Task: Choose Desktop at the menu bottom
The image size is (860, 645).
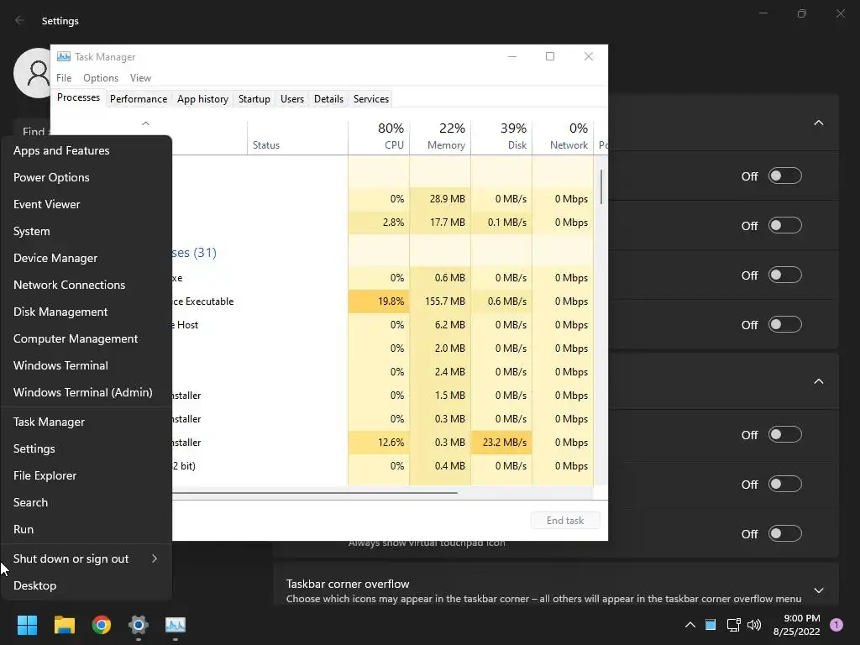Action: pyautogui.click(x=87, y=585)
